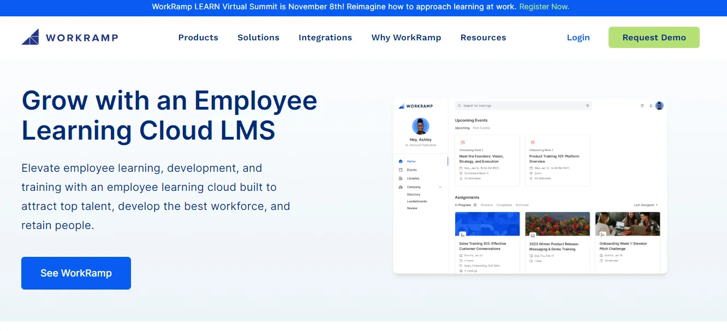Select Review under Company
The width and height of the screenshot is (727, 331).
click(412, 208)
